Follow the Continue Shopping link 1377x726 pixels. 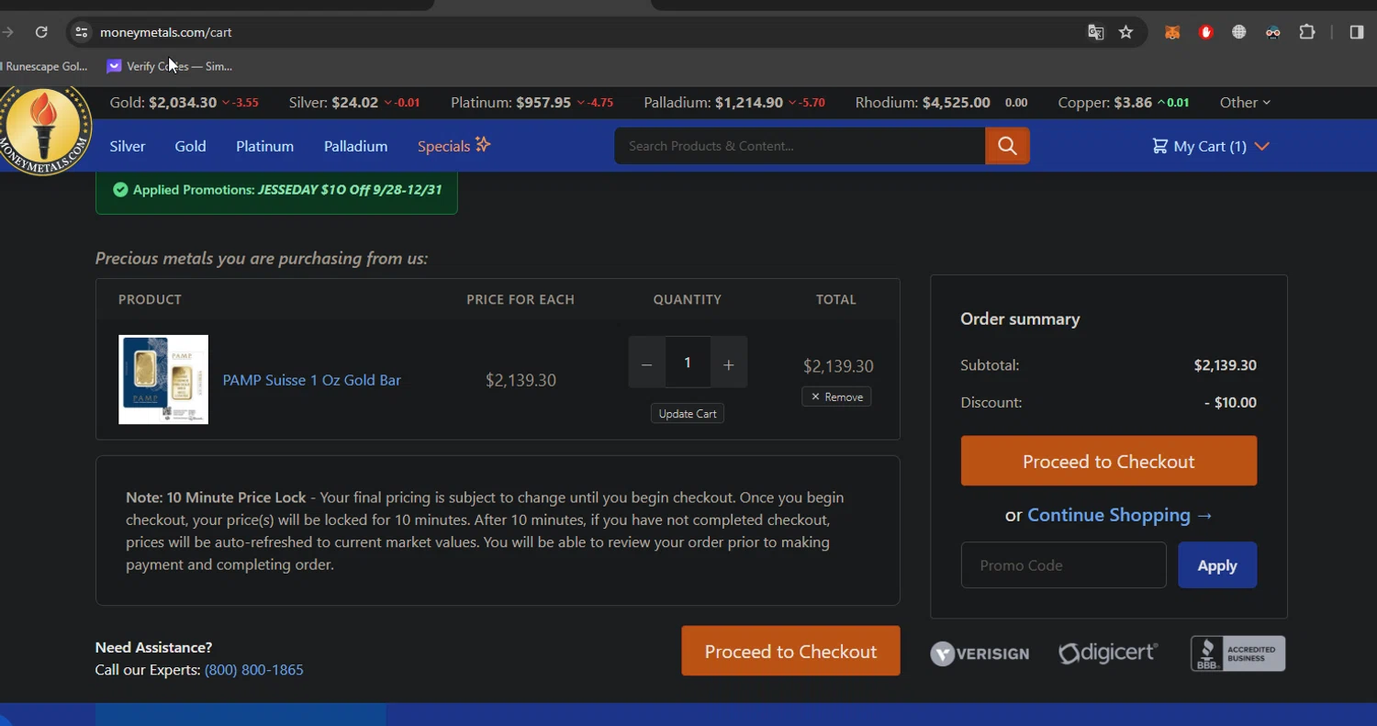point(1120,515)
